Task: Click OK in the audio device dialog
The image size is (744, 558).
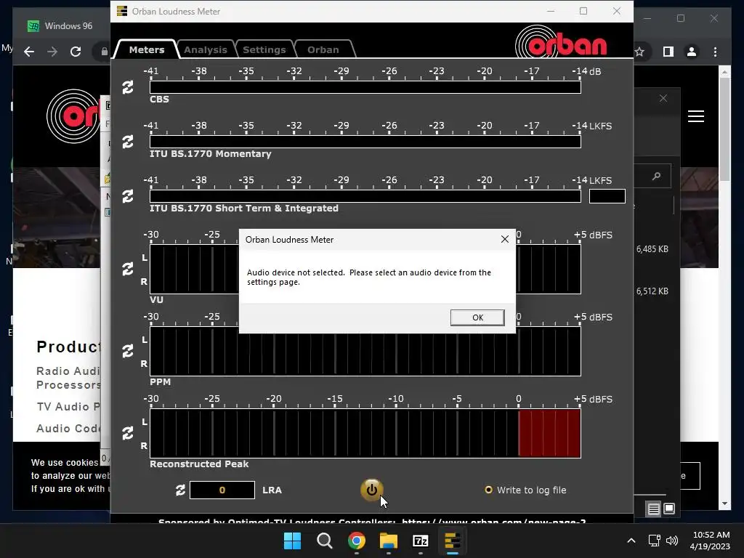Action: (x=477, y=318)
